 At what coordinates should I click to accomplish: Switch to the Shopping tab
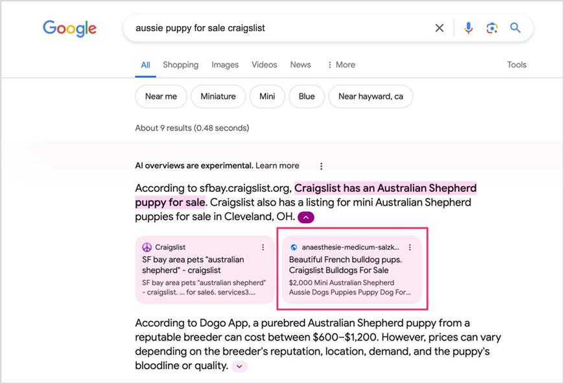[x=181, y=65]
